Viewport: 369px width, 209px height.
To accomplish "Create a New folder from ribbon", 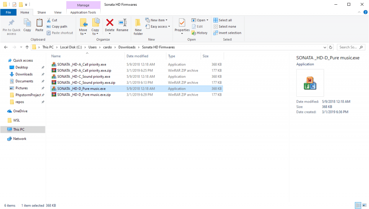I will (138, 26).
